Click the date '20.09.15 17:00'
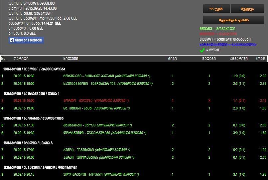This screenshot has width=268, height=180. (24, 150)
